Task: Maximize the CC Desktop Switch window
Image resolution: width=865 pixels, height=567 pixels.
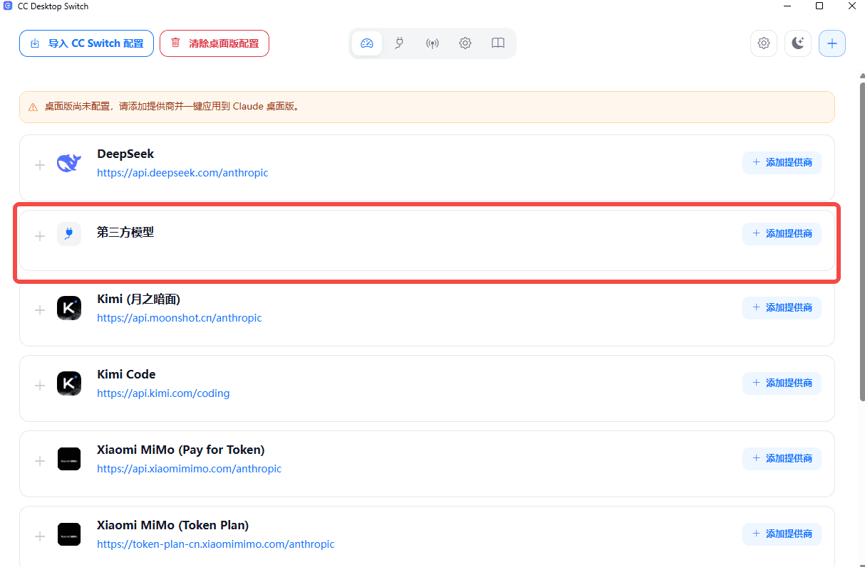Action: click(x=819, y=6)
